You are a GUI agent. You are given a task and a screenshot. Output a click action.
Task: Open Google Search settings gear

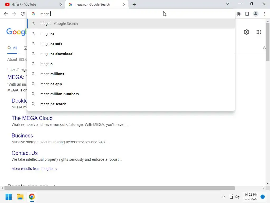click(247, 32)
